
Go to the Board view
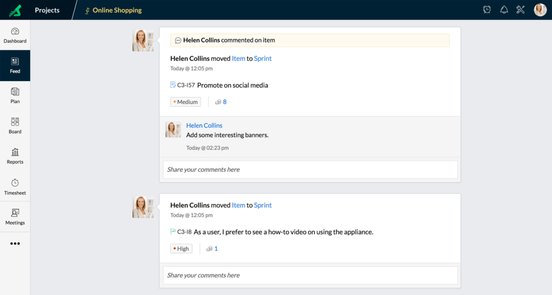pyautogui.click(x=15, y=126)
